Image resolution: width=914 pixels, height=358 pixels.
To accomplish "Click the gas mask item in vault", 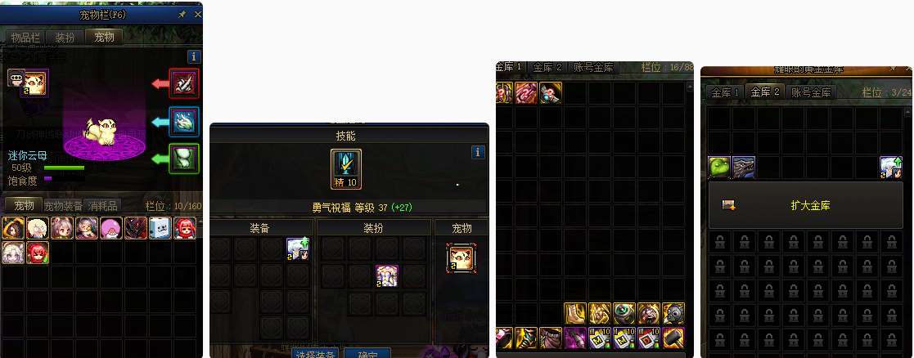I will coord(673,313).
